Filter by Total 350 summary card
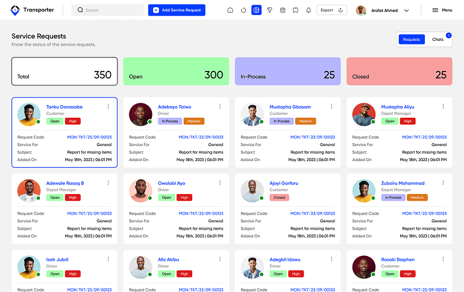The image size is (464, 292). (64, 71)
